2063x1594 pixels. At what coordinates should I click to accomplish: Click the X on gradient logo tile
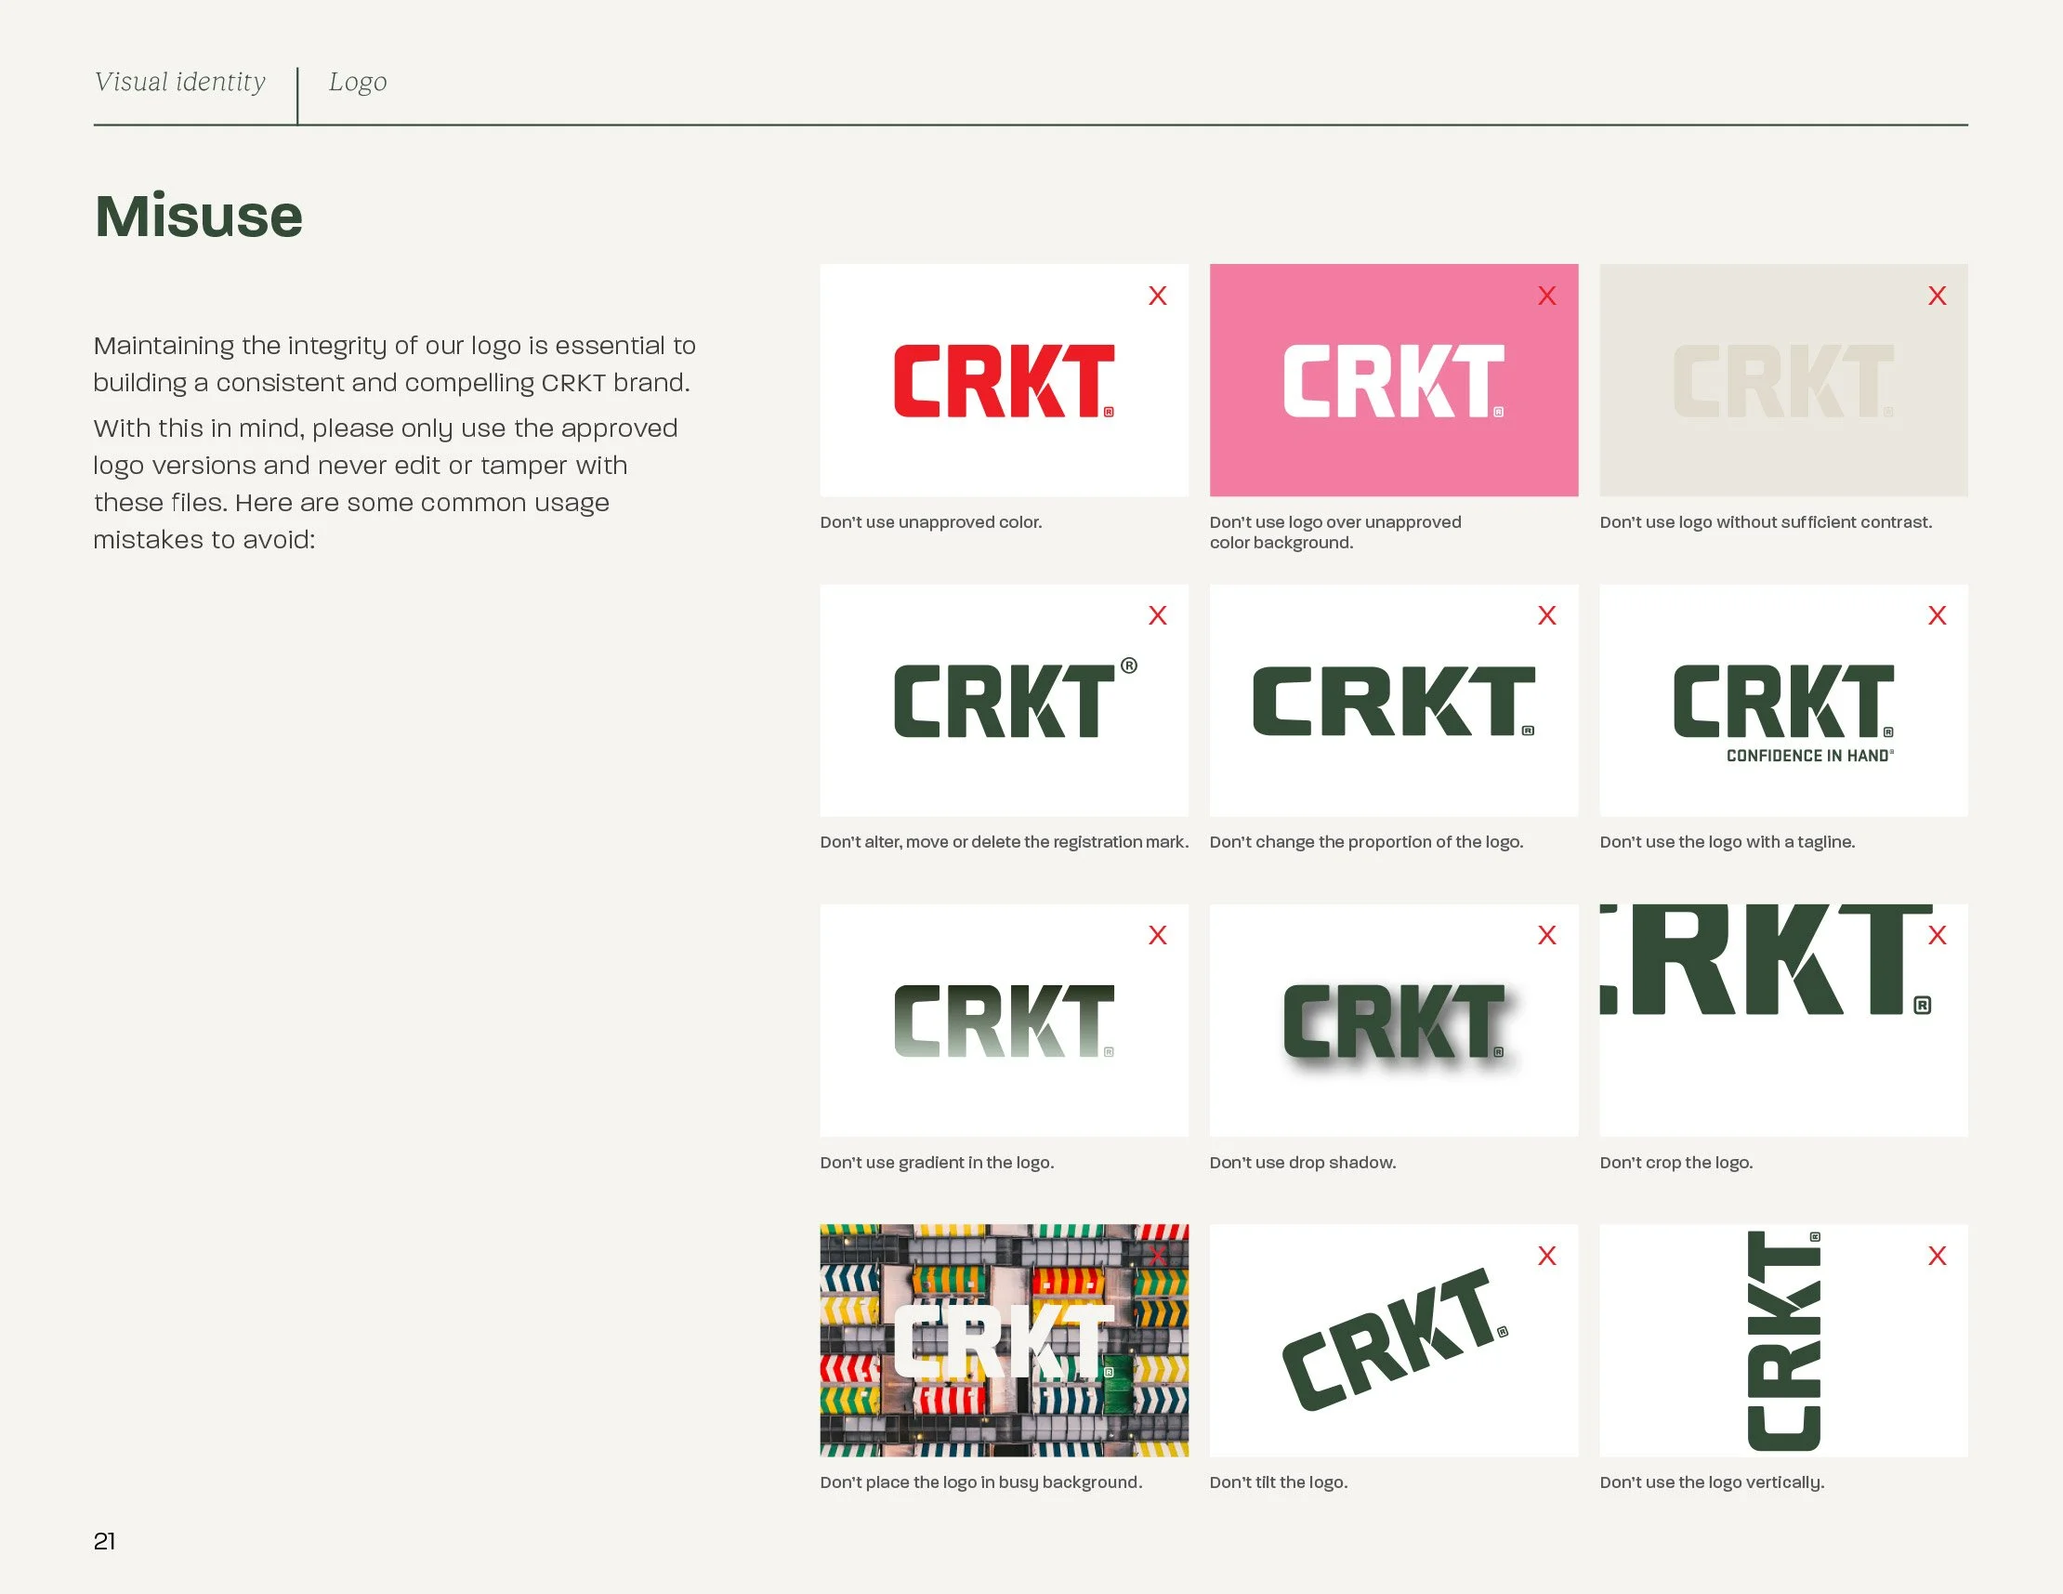coord(1157,935)
